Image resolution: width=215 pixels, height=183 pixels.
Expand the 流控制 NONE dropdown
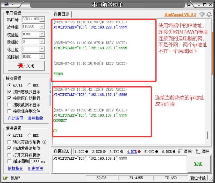42,57
